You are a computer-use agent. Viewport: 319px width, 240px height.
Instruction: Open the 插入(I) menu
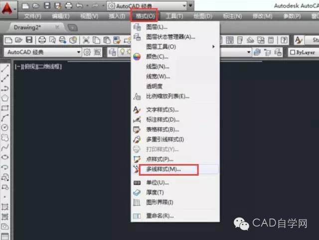coord(117,16)
